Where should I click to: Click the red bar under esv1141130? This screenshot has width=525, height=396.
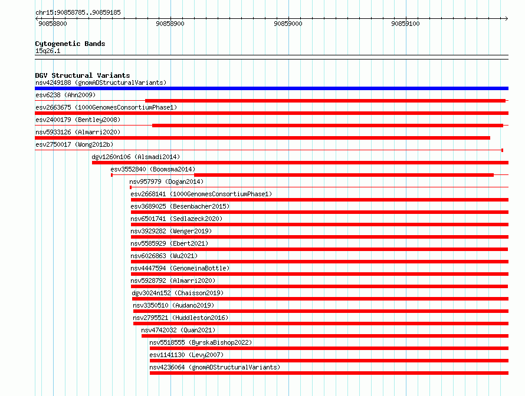coord(329,361)
